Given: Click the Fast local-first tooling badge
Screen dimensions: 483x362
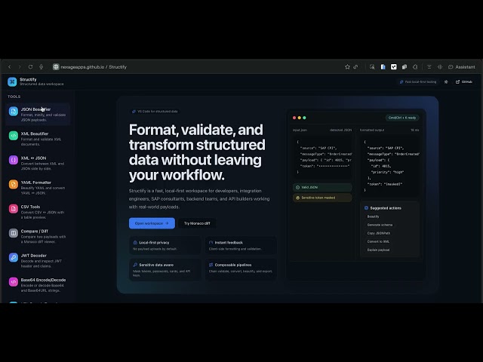Looking at the screenshot, I should pos(417,82).
